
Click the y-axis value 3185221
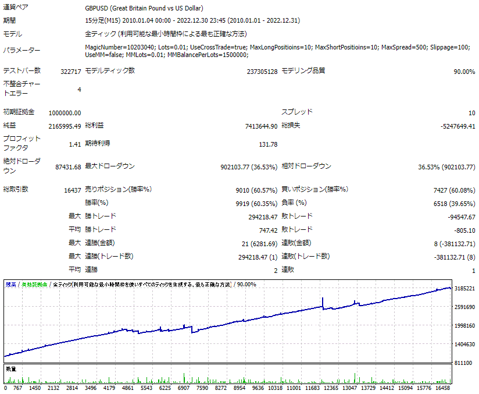[464, 289]
